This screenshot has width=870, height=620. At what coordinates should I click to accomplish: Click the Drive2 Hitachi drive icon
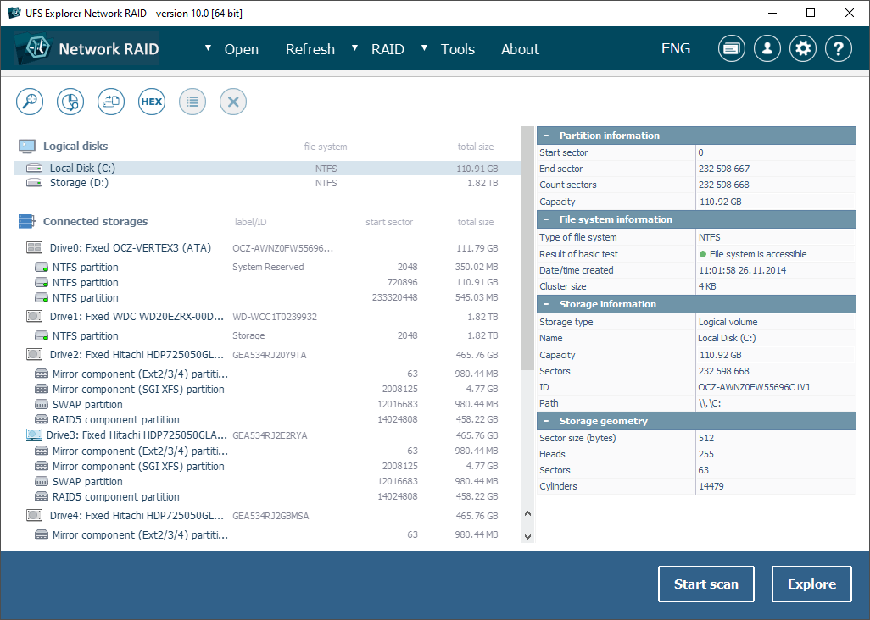35,355
